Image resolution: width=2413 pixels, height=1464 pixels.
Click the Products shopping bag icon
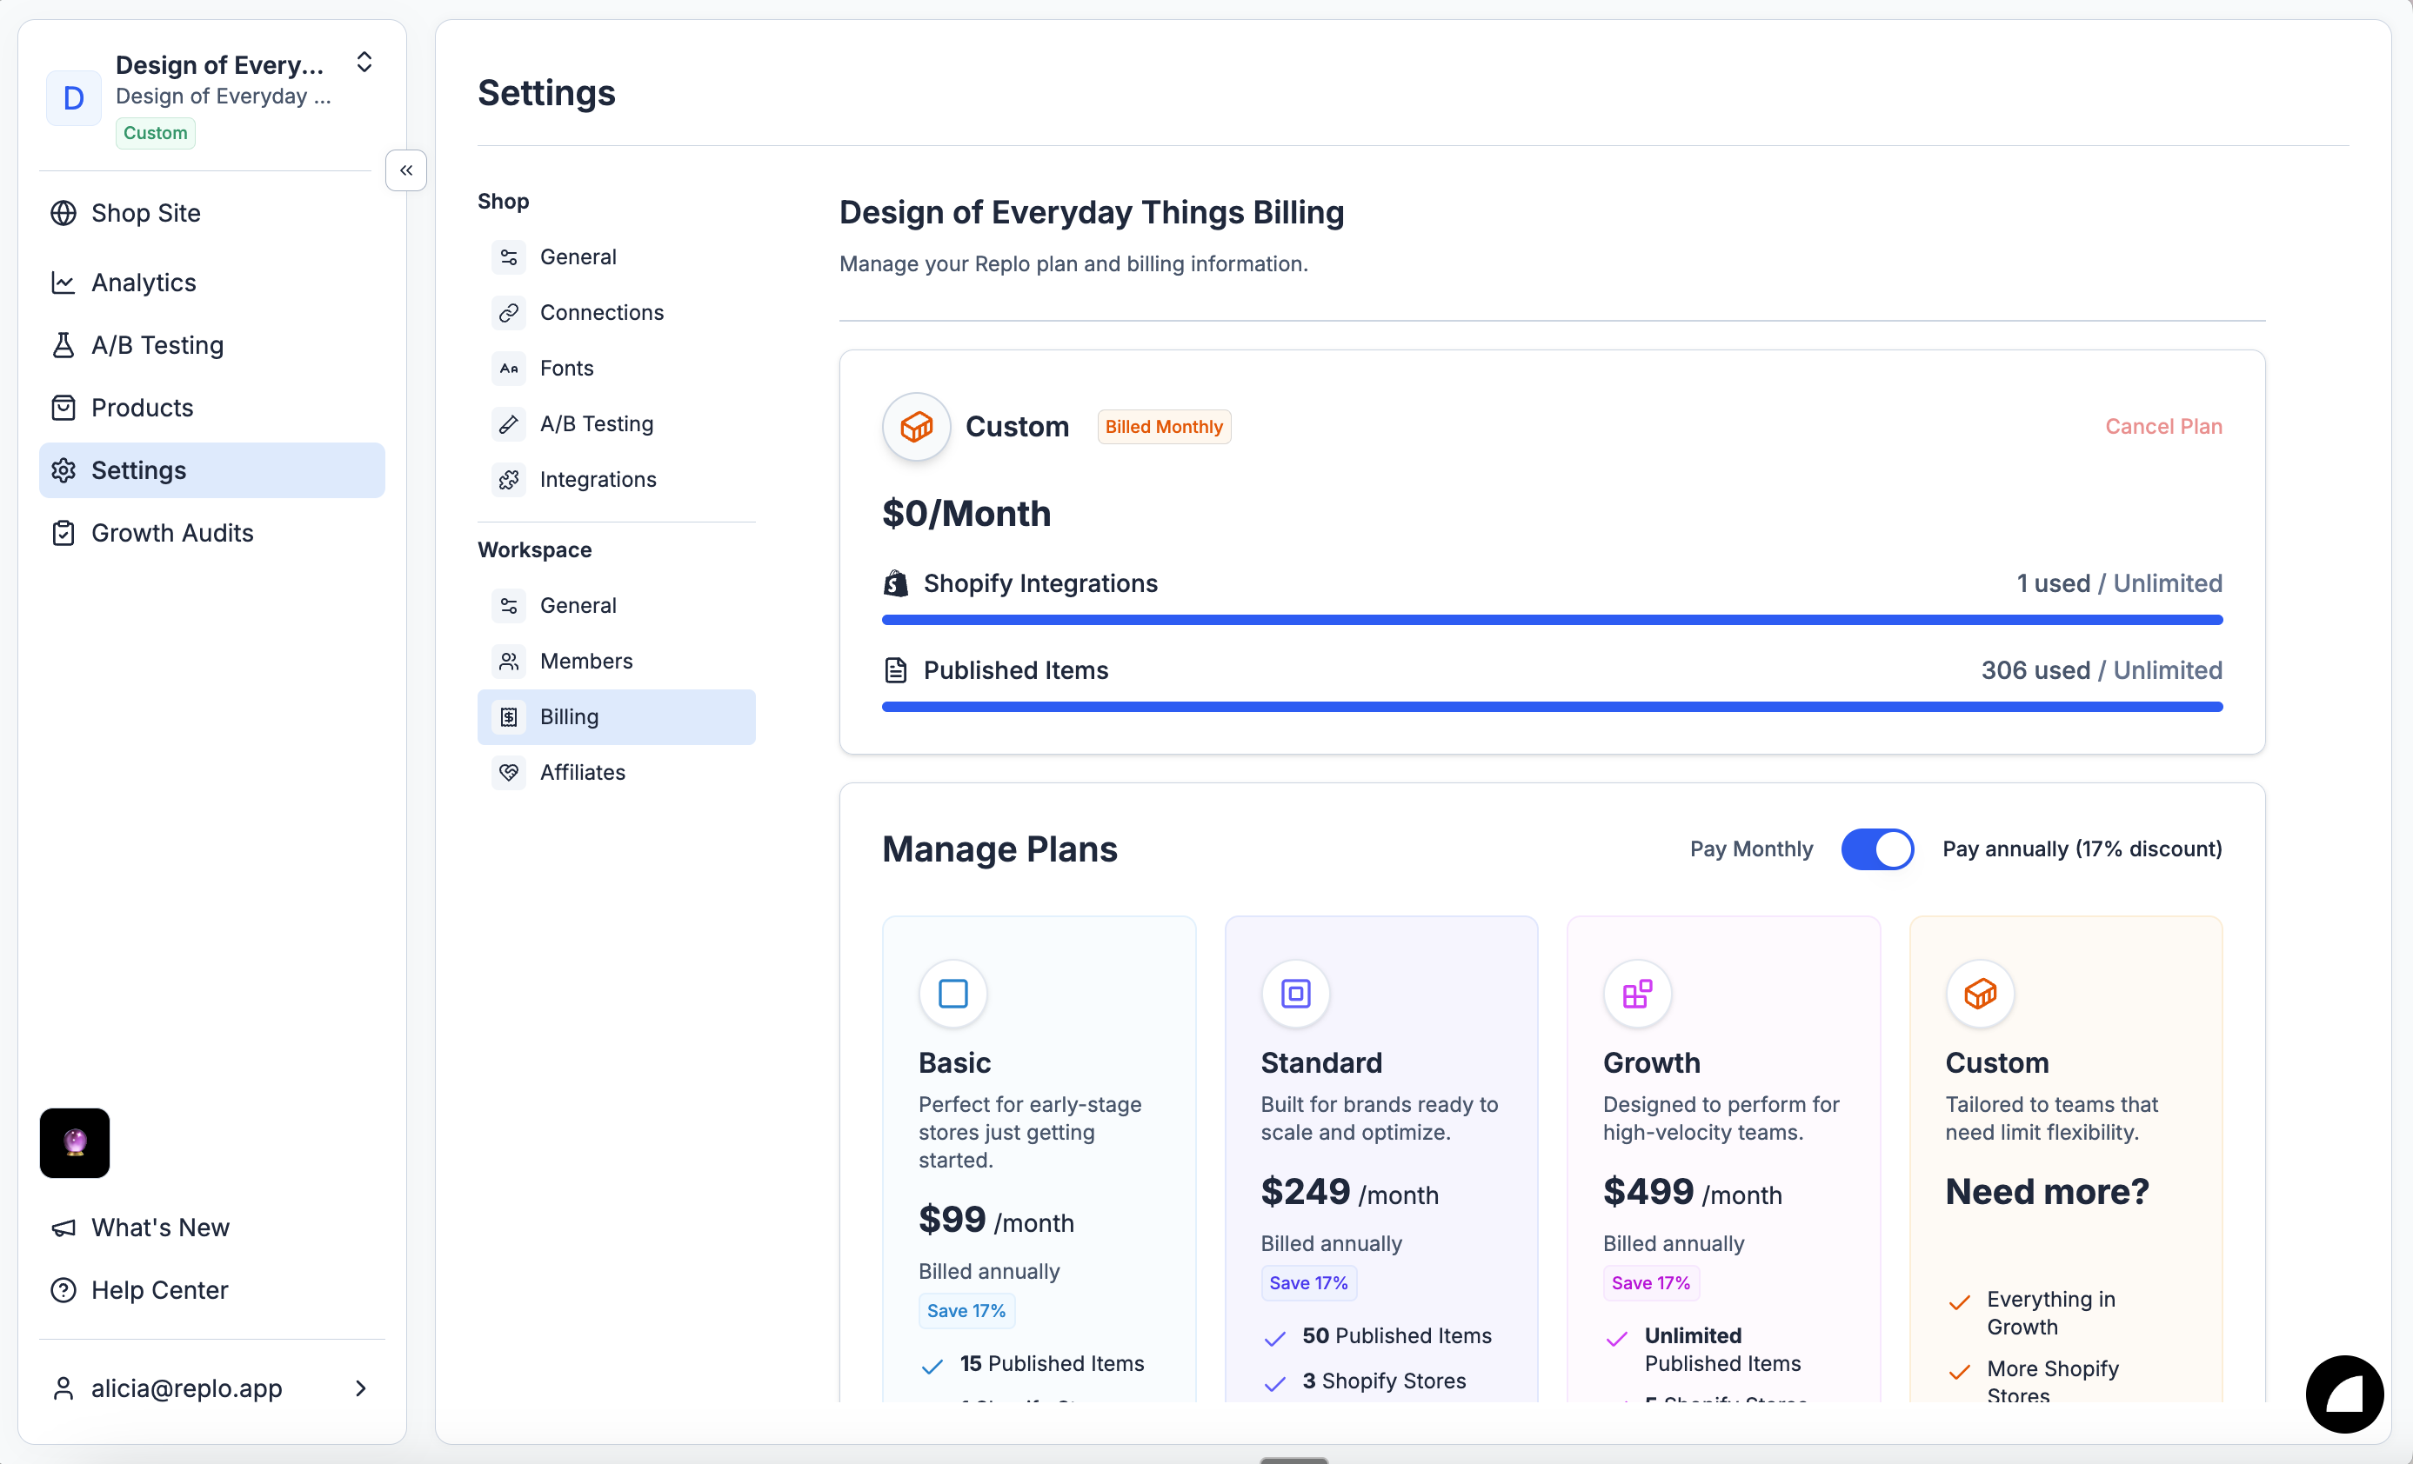tap(63, 408)
